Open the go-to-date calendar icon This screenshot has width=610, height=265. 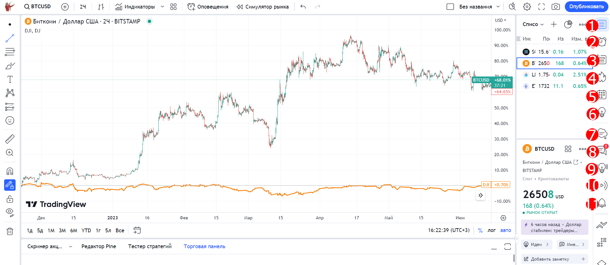pos(137,230)
